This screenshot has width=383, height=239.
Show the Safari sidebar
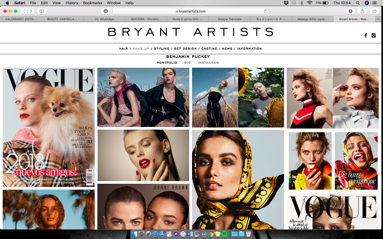coord(42,11)
